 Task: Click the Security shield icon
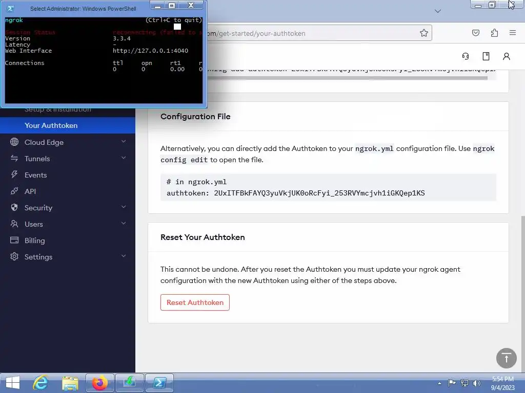(x=14, y=208)
